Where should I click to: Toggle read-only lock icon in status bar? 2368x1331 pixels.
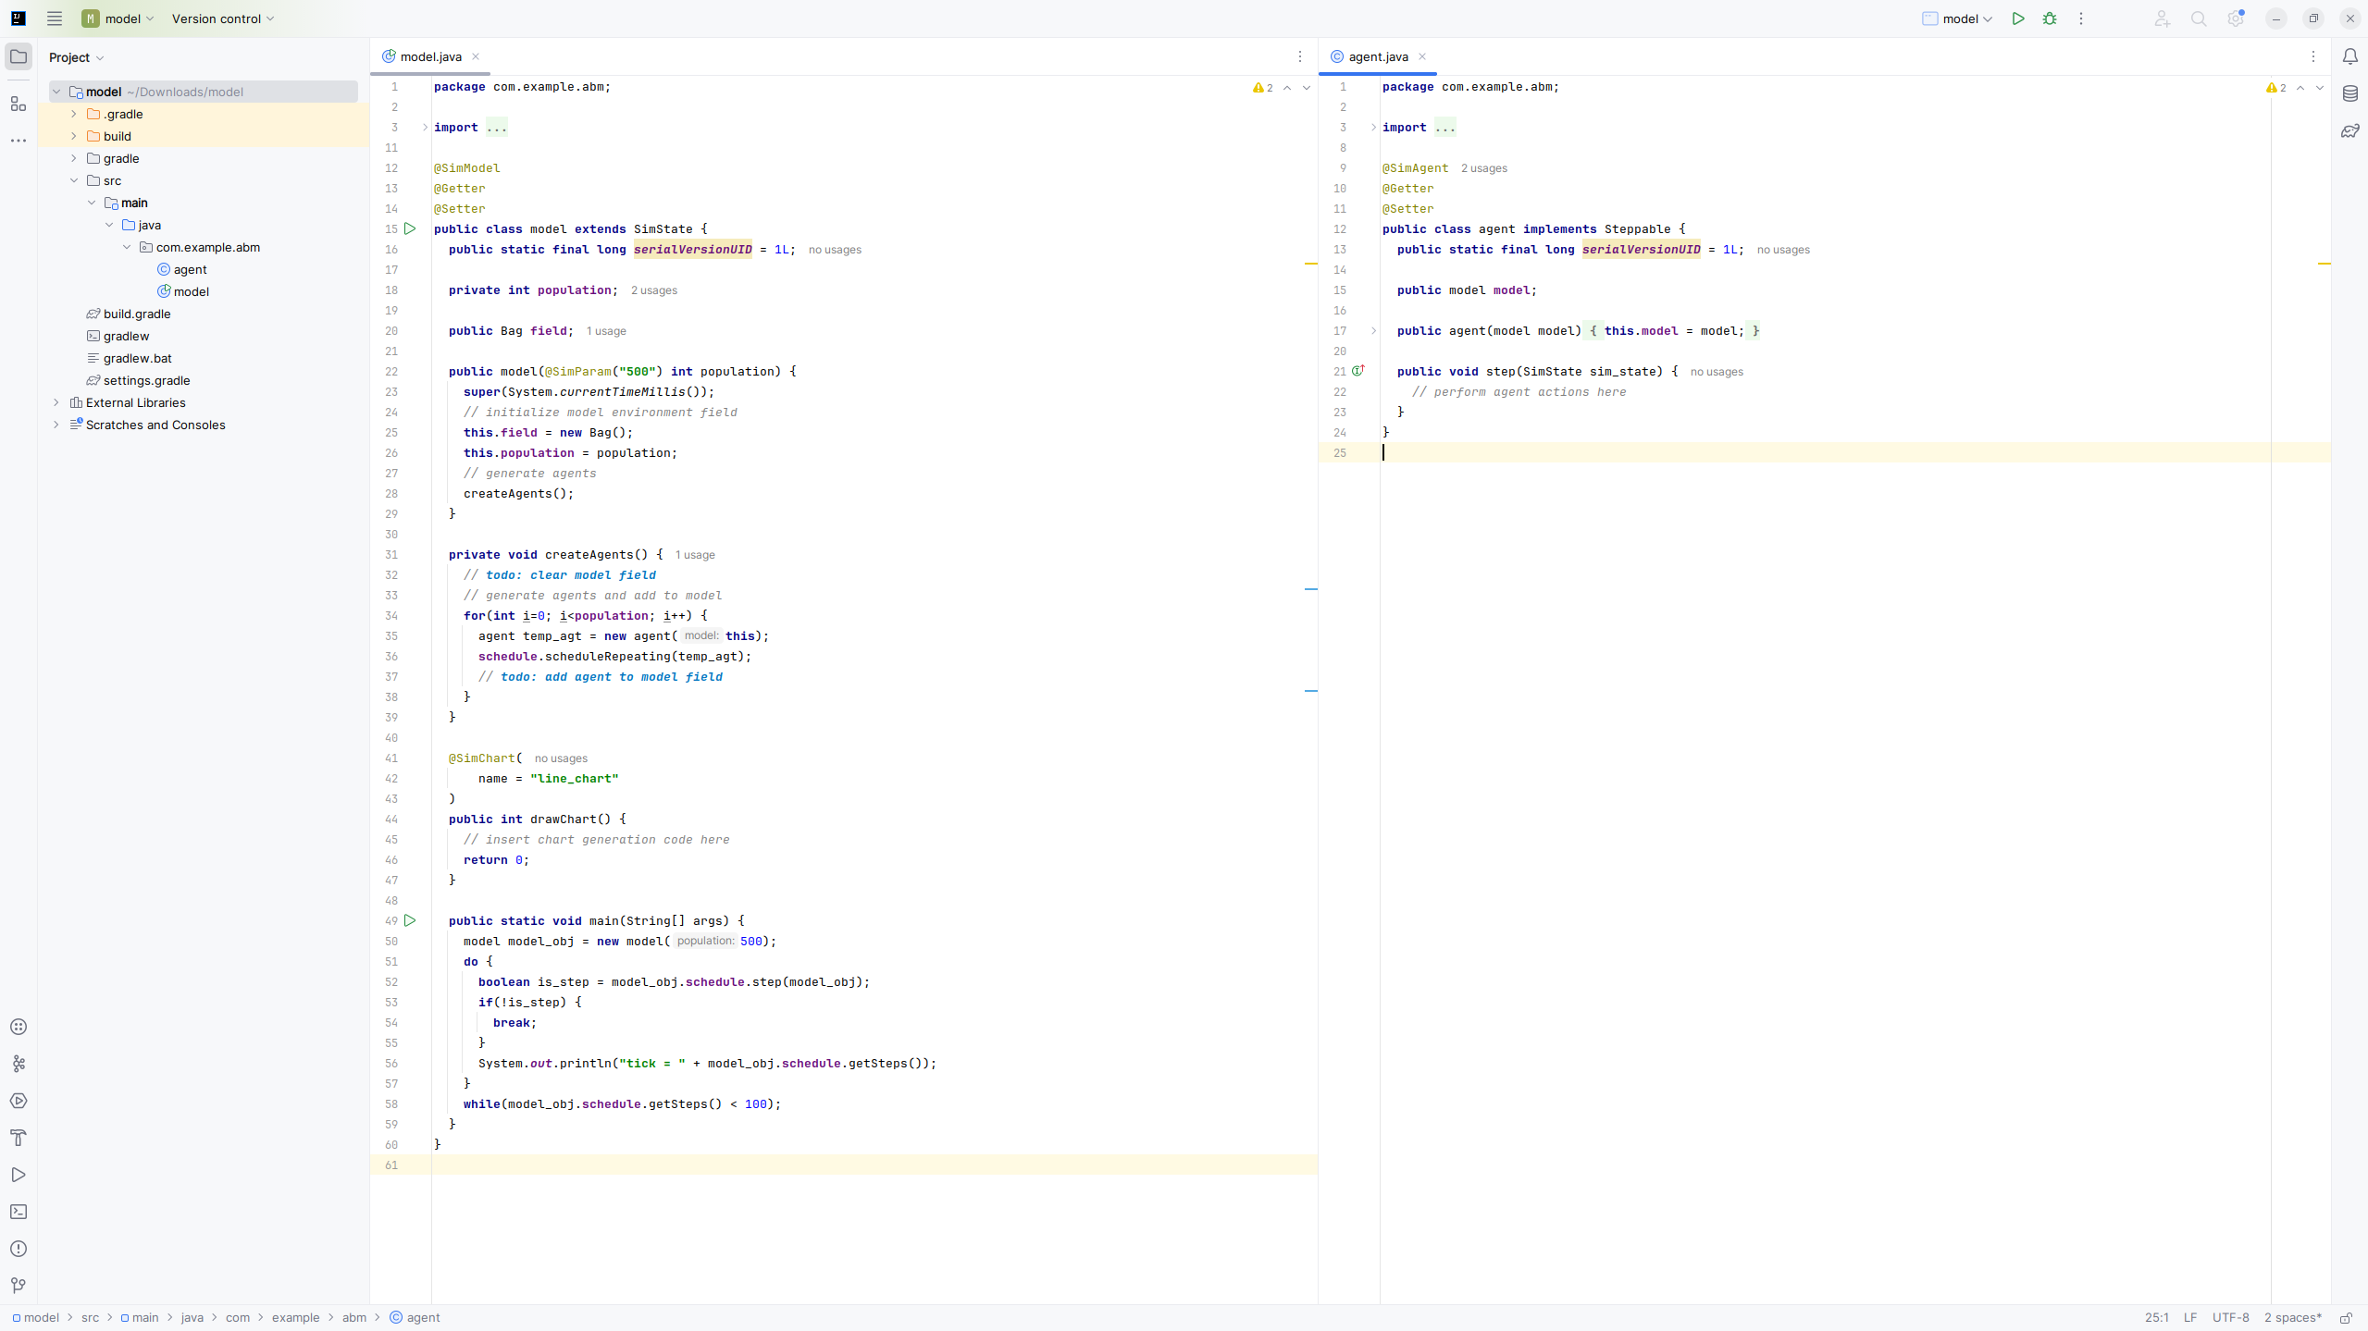[x=2346, y=1318]
